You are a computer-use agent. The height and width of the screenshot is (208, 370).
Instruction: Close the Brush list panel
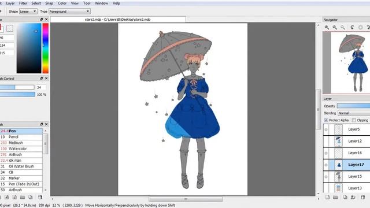pos(46,124)
